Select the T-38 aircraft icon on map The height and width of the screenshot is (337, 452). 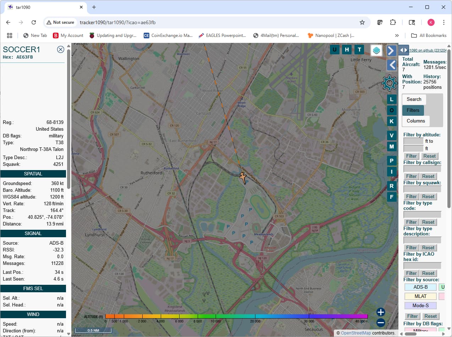(243, 177)
